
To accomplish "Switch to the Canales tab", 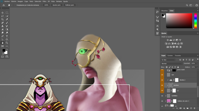I will (170, 55).
